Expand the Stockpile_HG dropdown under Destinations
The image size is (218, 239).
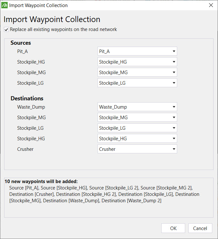137,139
